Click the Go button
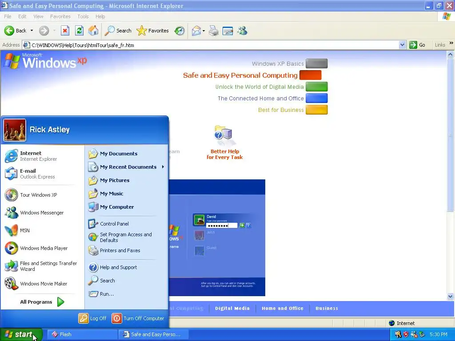This screenshot has height=341, width=455. click(x=417, y=45)
